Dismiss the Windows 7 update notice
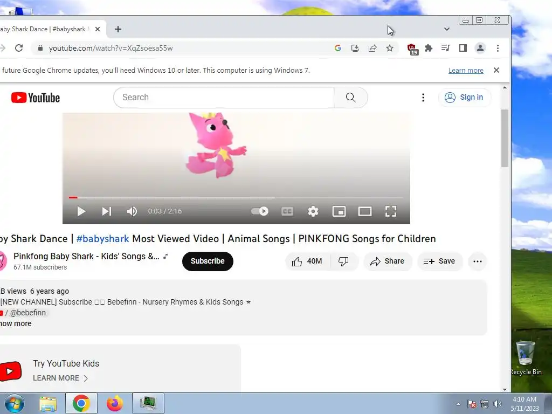The image size is (552, 414). (496, 70)
